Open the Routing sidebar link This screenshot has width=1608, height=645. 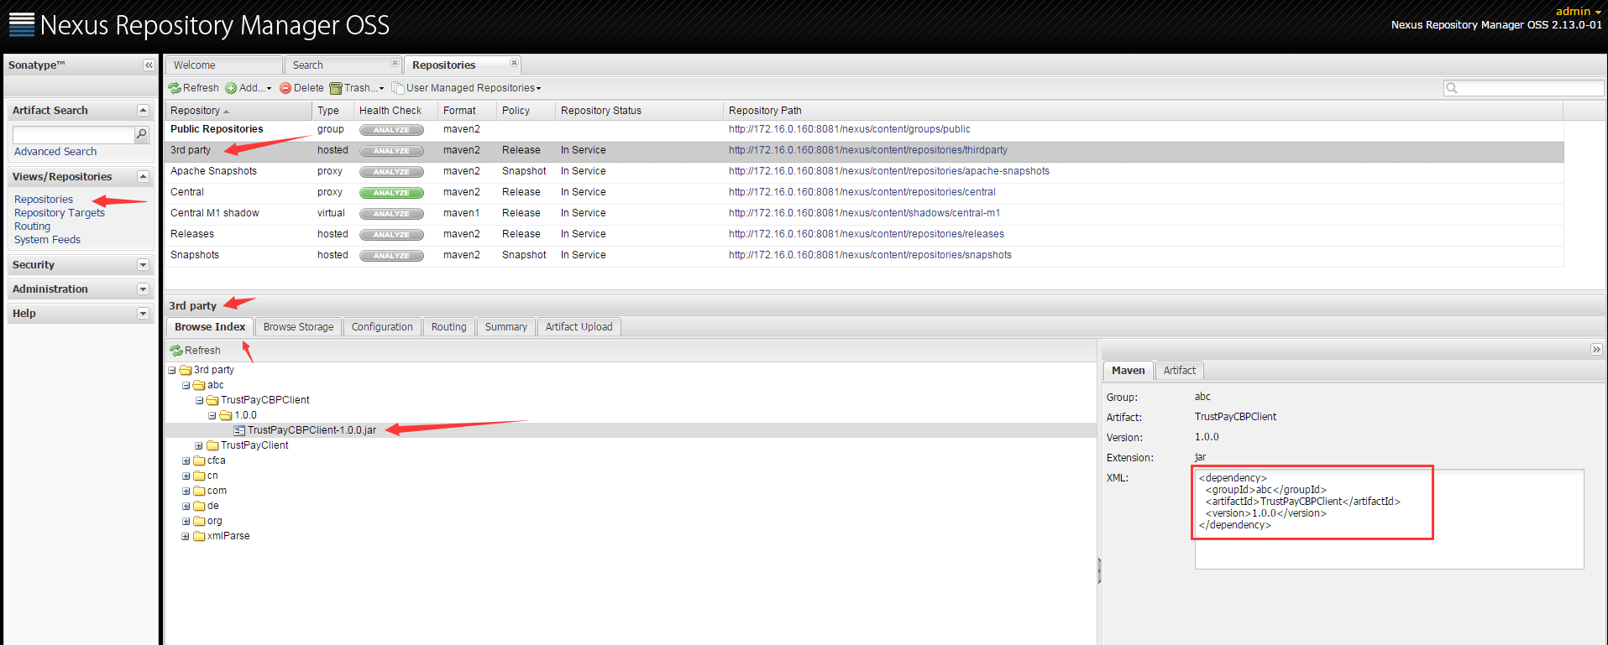pyautogui.click(x=32, y=226)
